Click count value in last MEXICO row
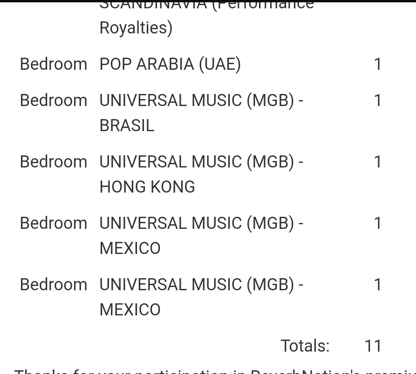 (x=378, y=285)
